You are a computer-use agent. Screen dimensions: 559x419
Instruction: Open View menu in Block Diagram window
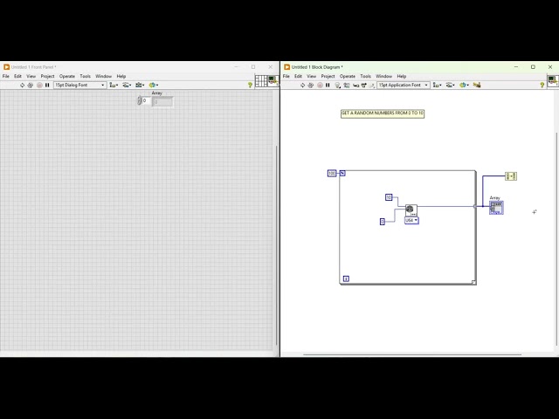pyautogui.click(x=312, y=76)
